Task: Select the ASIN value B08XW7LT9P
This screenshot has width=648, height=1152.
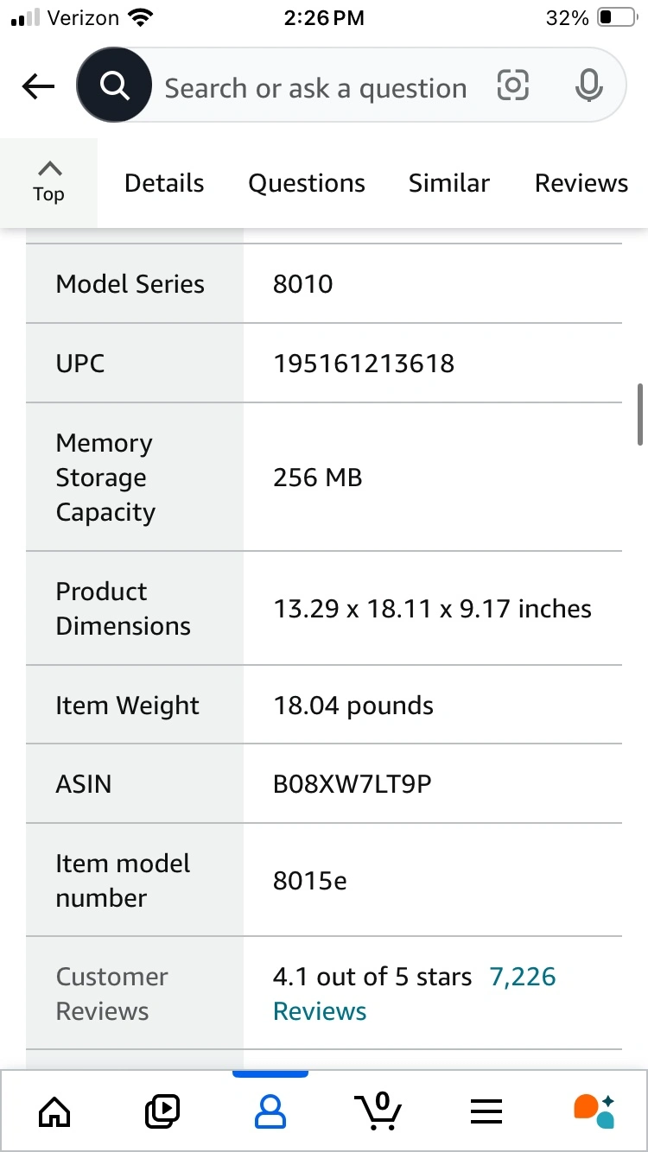Action: pyautogui.click(x=352, y=784)
